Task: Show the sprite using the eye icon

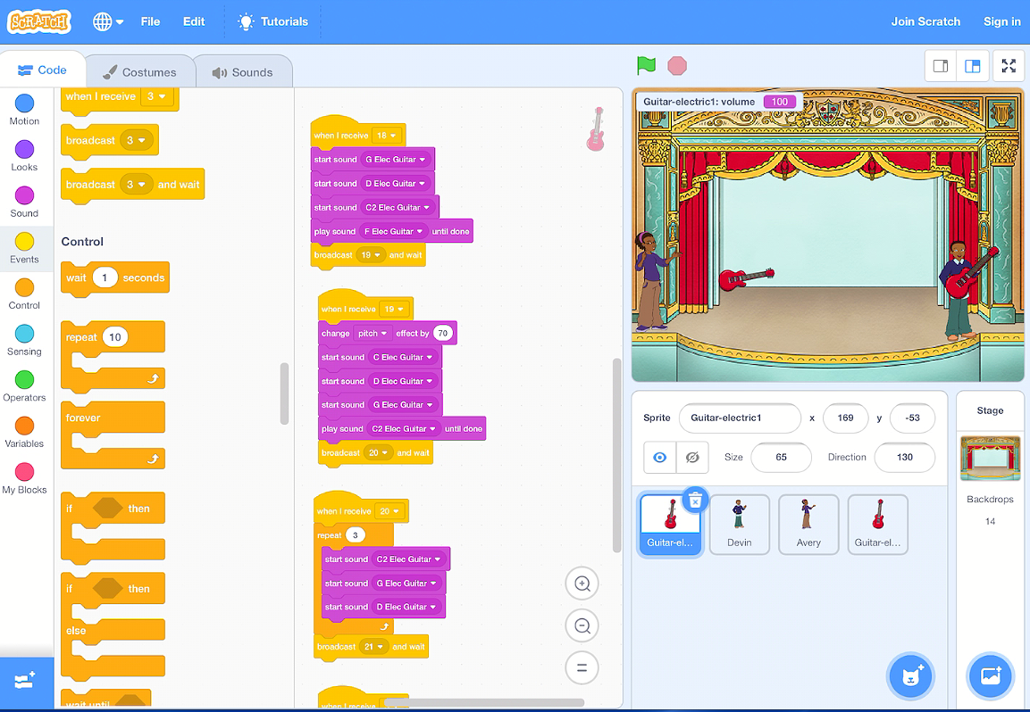Action: (x=659, y=457)
